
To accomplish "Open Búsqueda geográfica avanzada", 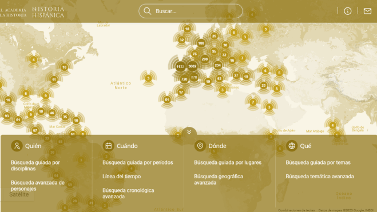I will tap(219, 179).
